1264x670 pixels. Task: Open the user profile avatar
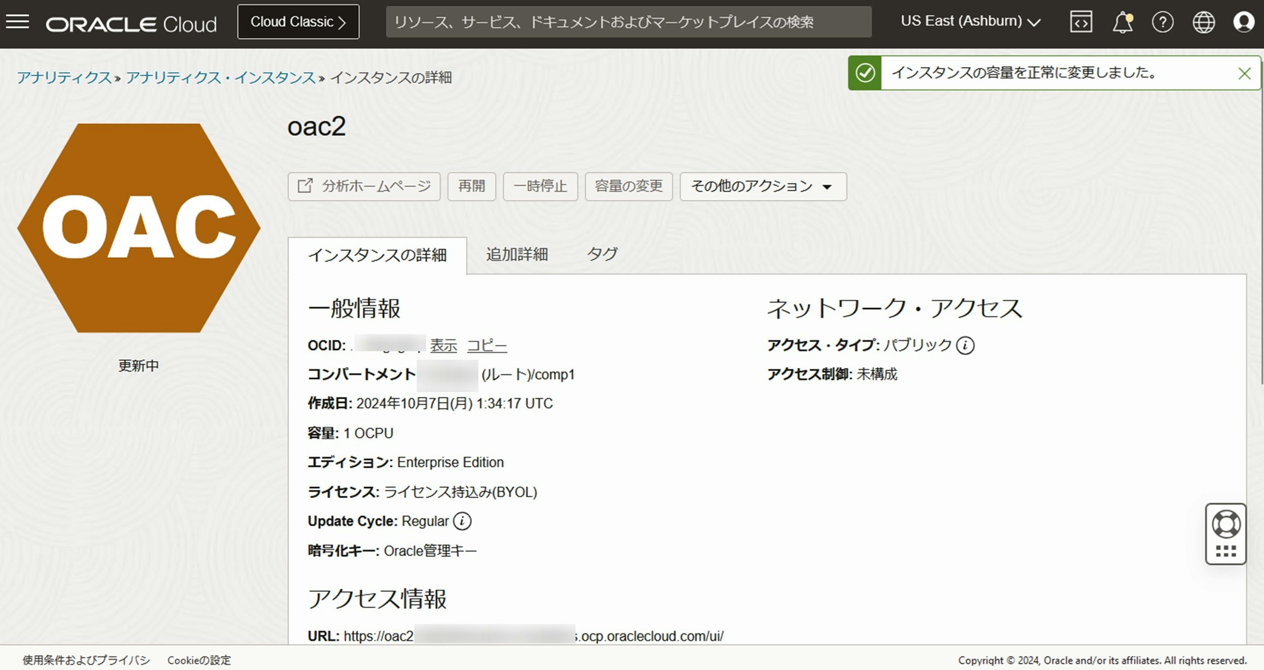pos(1244,22)
